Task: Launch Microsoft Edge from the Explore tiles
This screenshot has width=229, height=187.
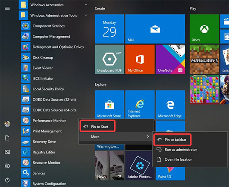Action: (x=170, y=105)
